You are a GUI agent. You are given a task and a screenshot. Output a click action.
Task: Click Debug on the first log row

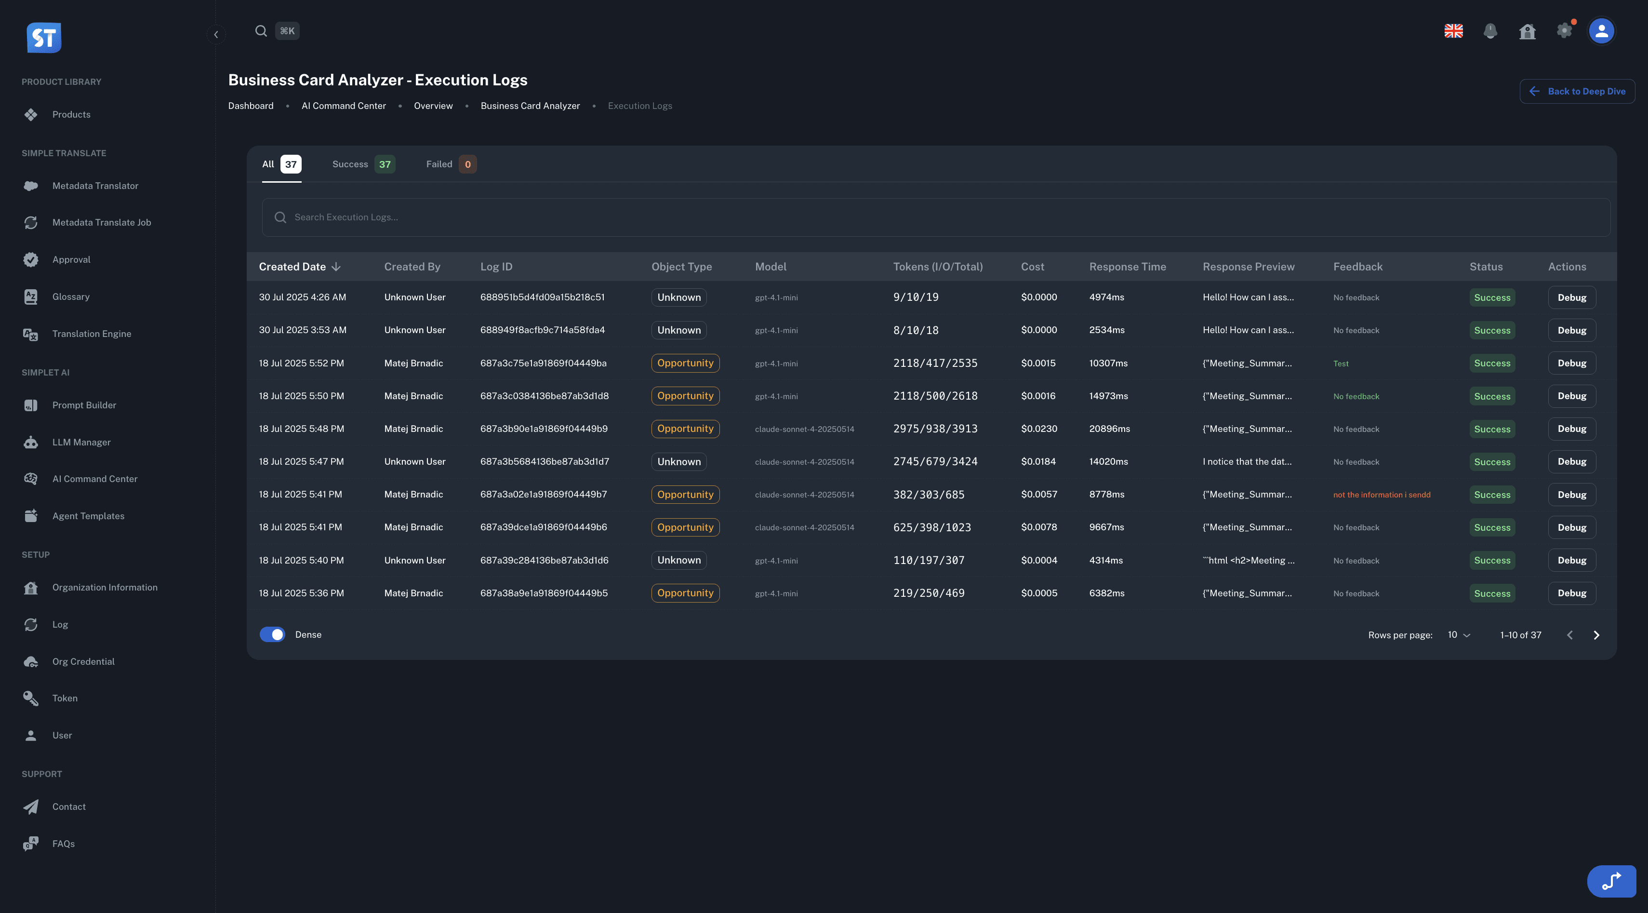pos(1572,297)
